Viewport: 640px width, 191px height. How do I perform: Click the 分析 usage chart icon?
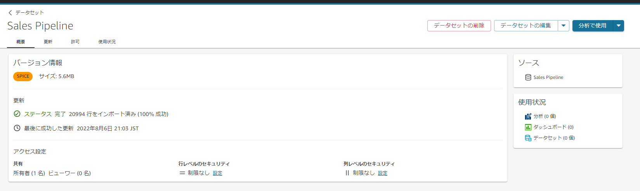click(x=528, y=116)
